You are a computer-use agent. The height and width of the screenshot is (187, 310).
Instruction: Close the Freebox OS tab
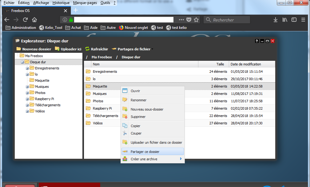pos(66,11)
